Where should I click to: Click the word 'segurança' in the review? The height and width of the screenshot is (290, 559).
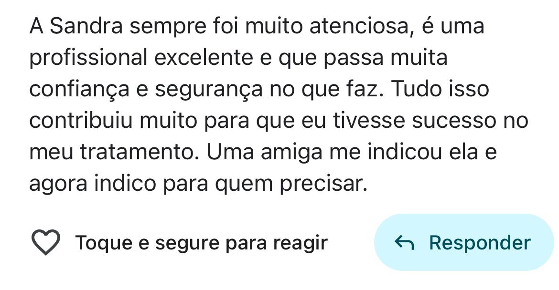pos(209,90)
